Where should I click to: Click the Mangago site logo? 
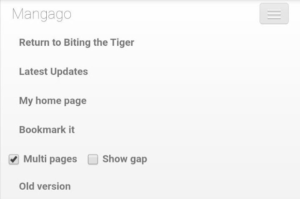[42, 14]
